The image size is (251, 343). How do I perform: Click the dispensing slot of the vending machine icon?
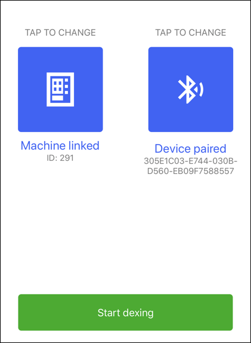[58, 98]
